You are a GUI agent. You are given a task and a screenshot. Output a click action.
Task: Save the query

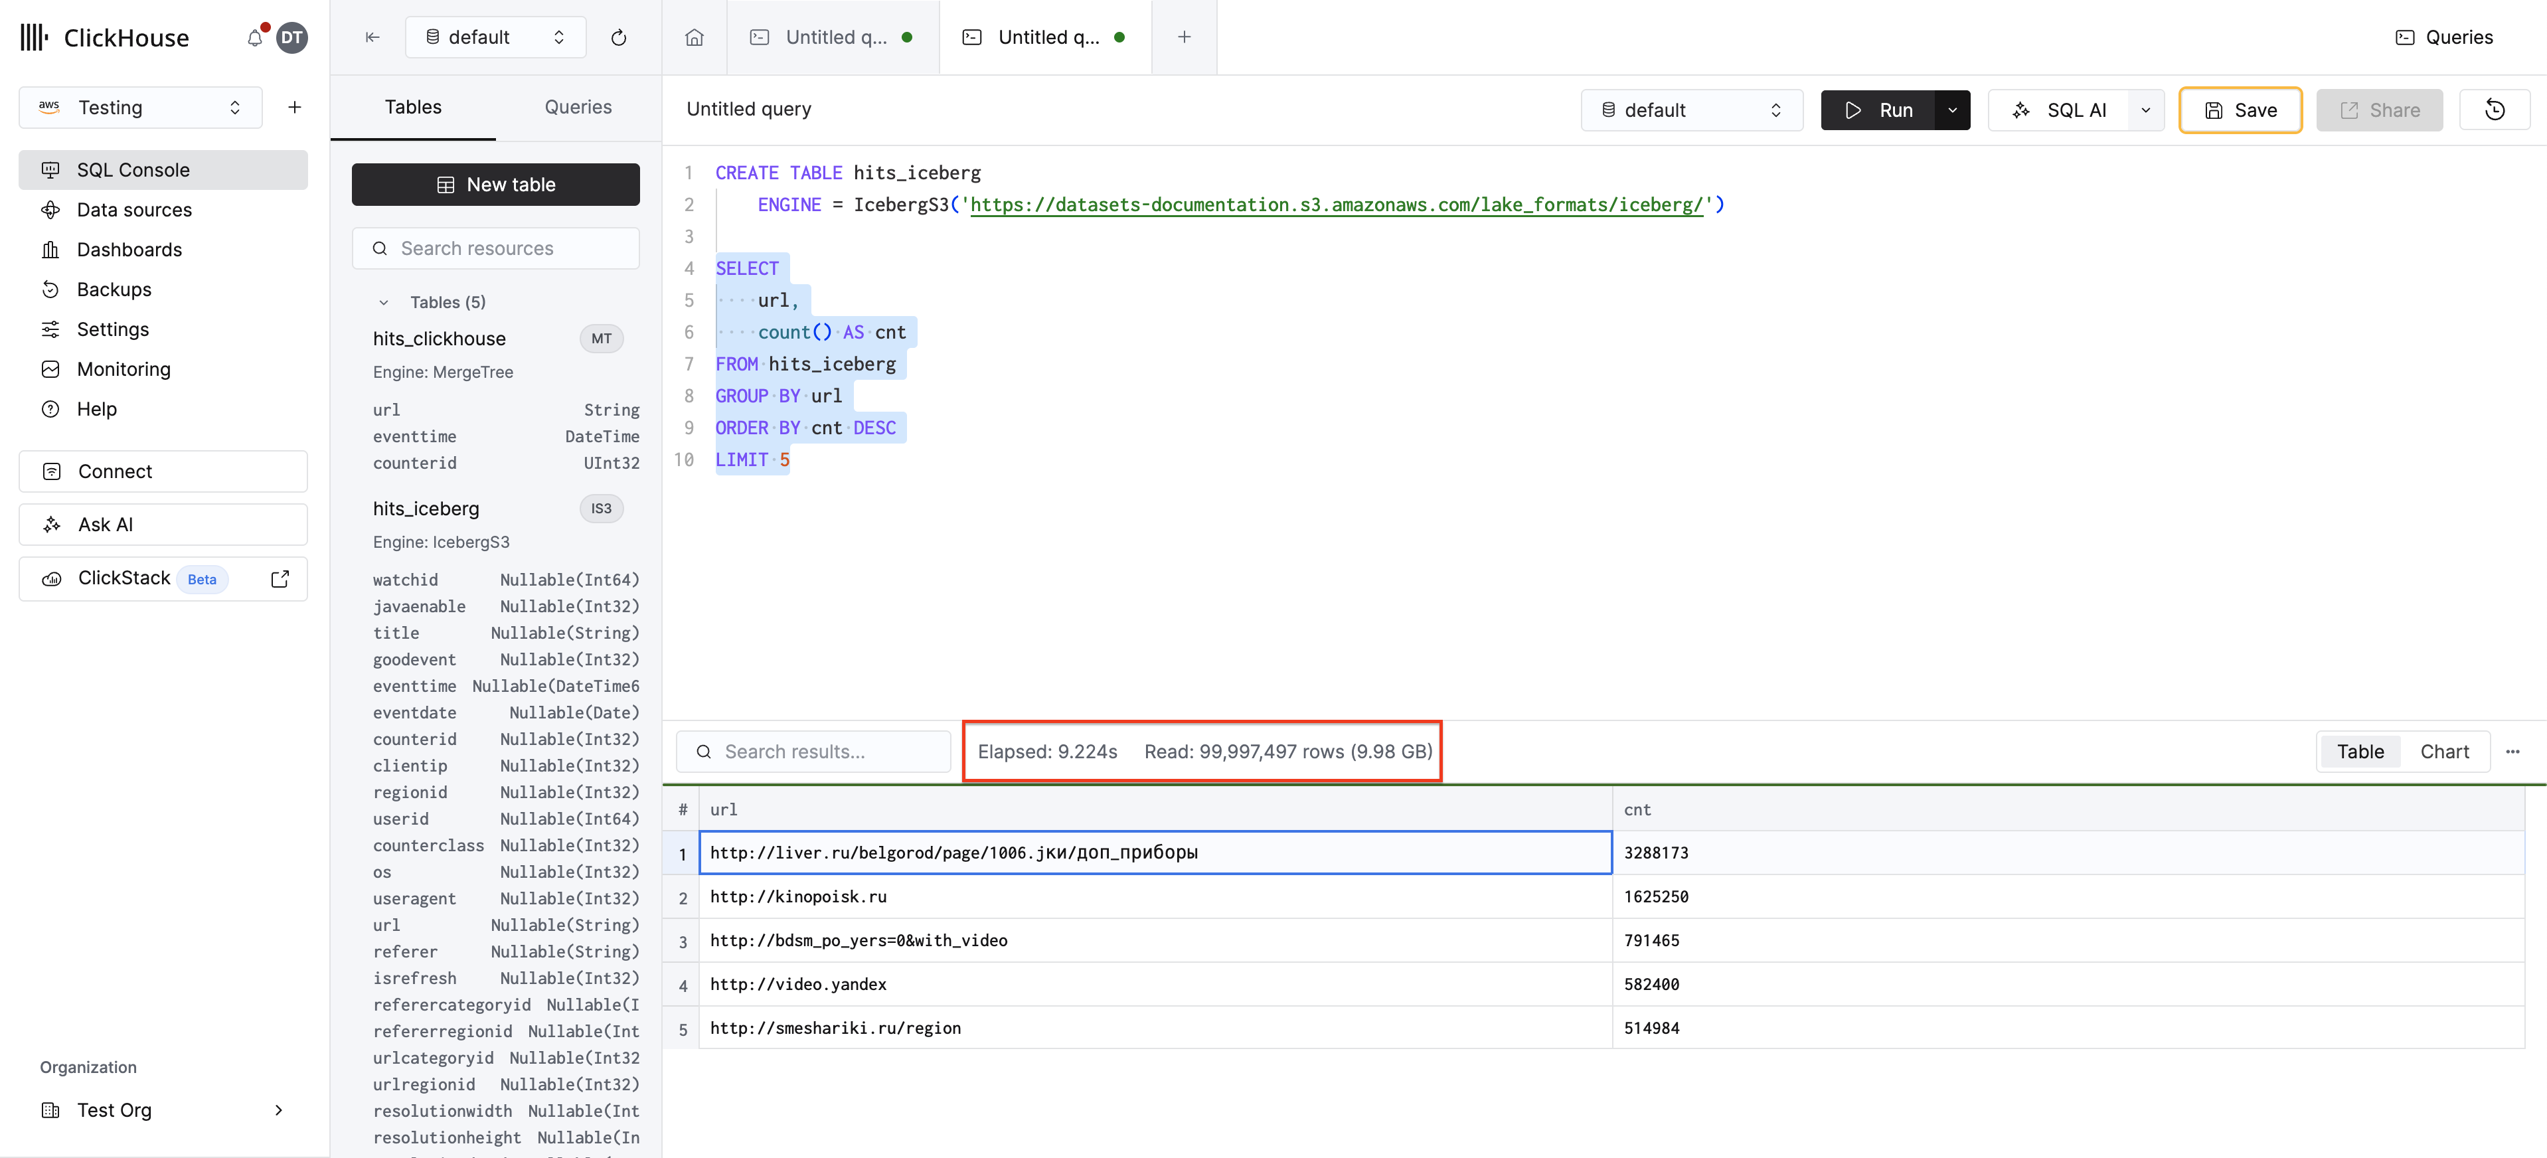[2240, 110]
